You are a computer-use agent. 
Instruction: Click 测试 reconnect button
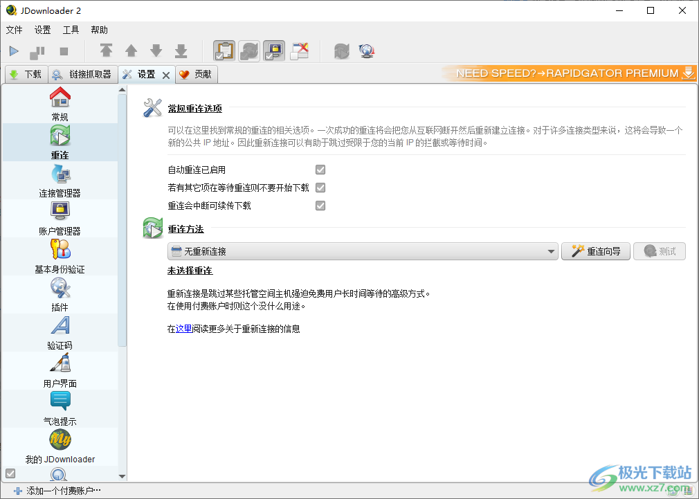[660, 251]
